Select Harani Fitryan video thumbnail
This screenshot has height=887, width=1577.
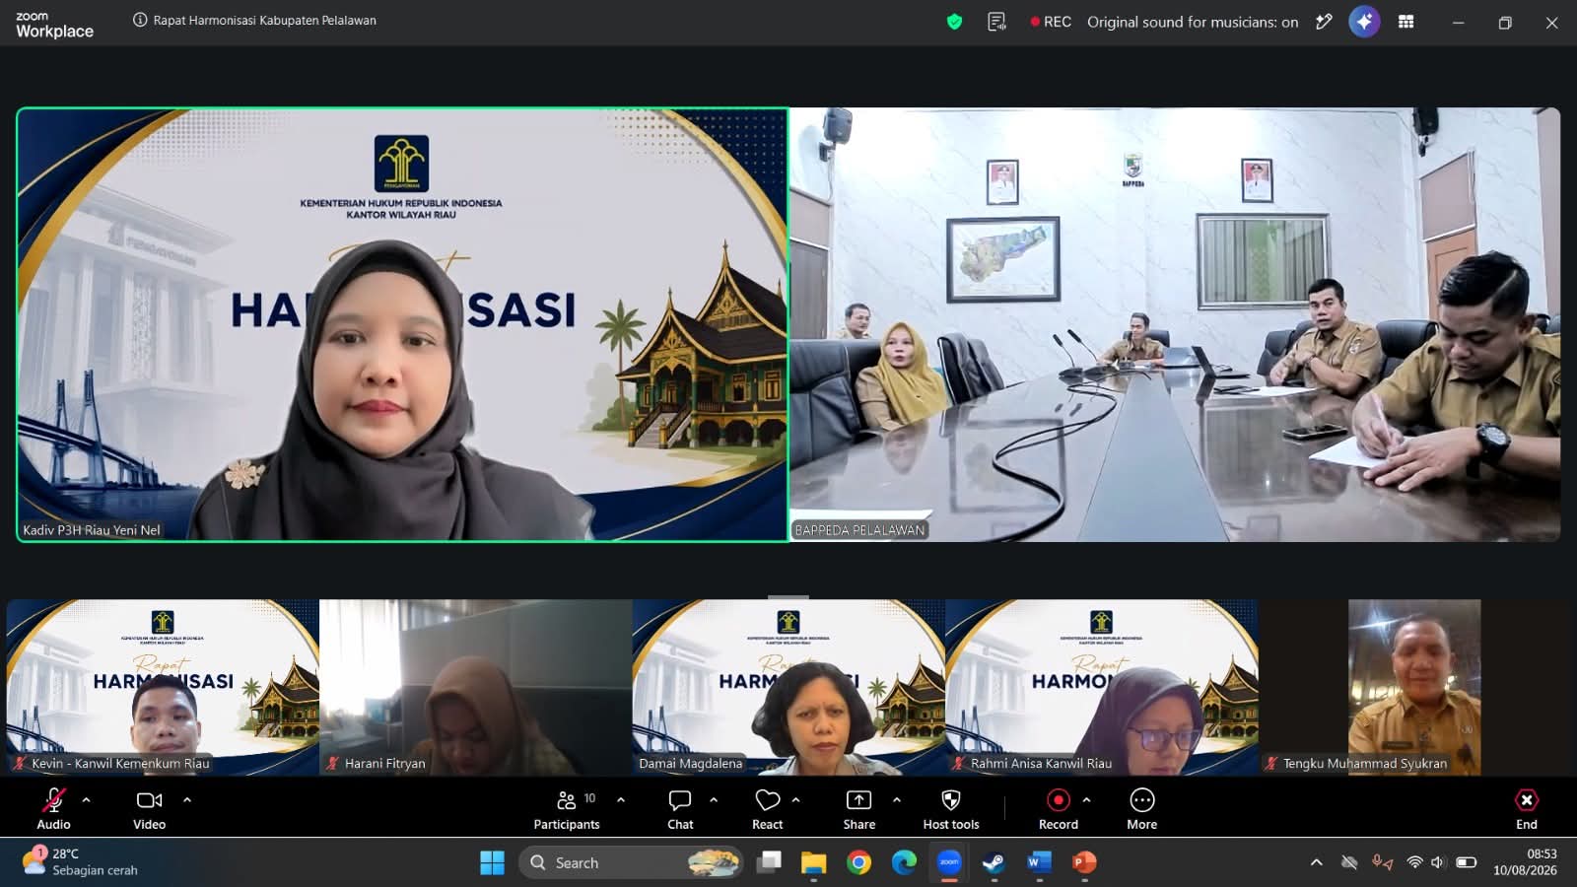[x=476, y=687]
